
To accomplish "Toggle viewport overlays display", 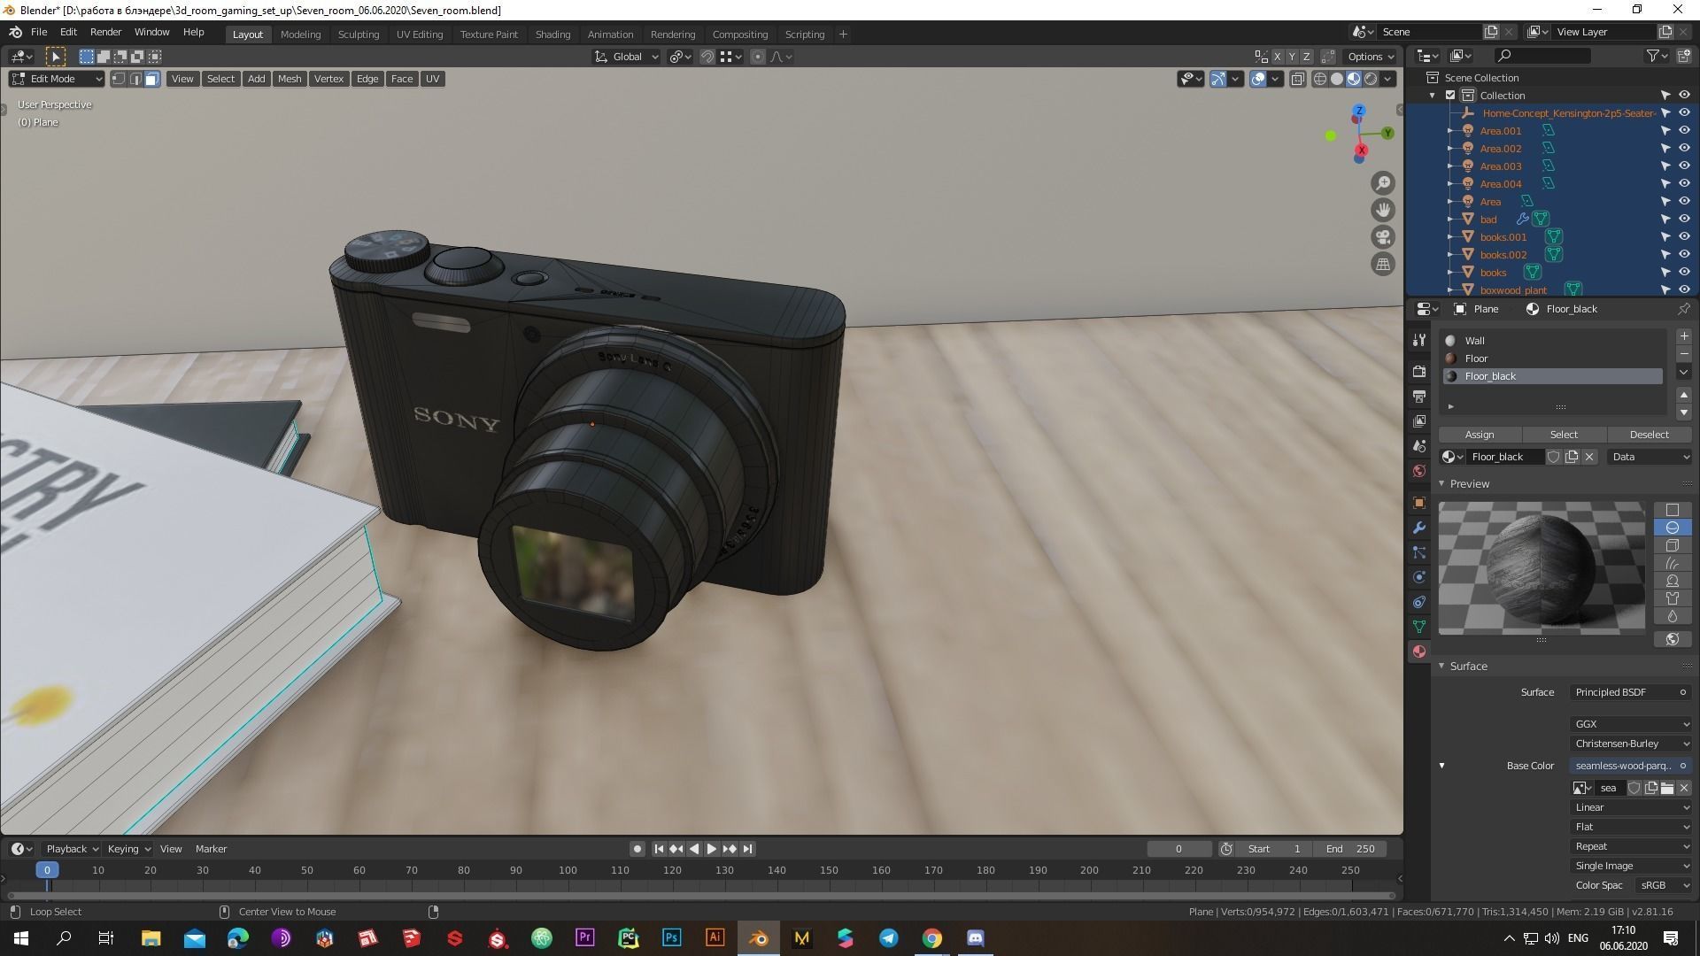I will tap(1258, 79).
